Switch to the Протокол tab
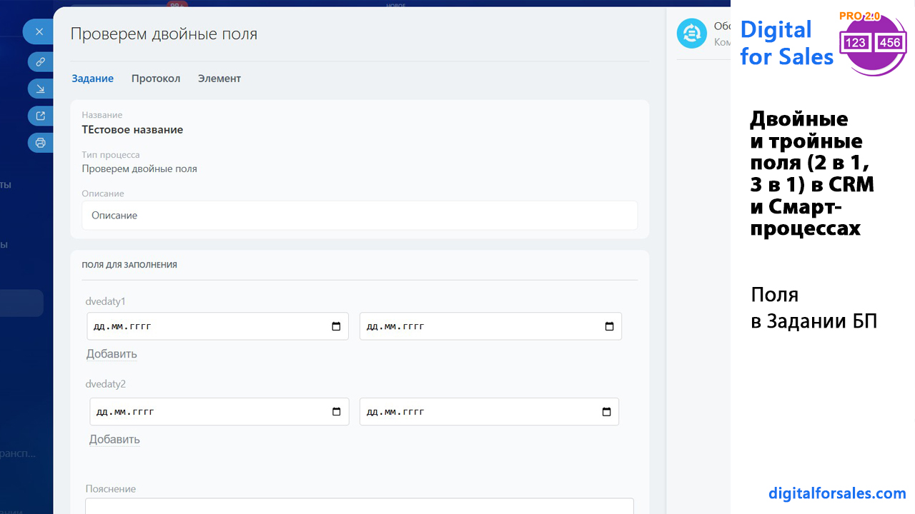The height and width of the screenshot is (514, 915). click(x=155, y=79)
